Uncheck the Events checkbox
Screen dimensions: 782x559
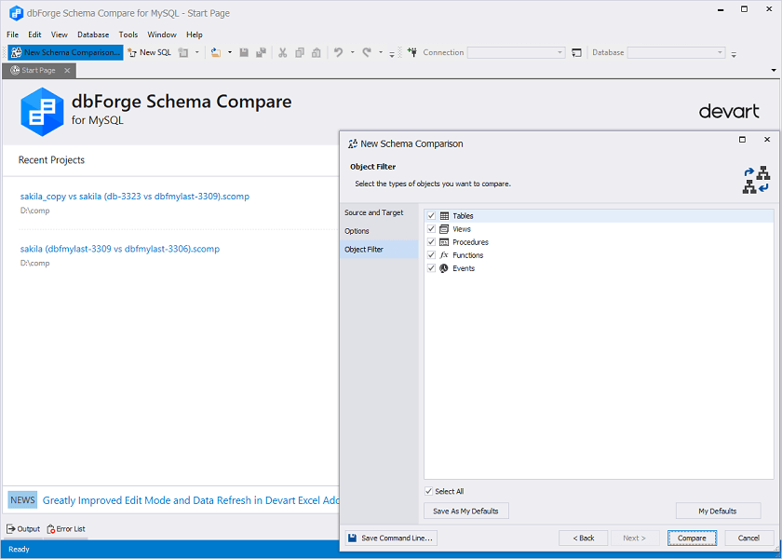point(431,268)
